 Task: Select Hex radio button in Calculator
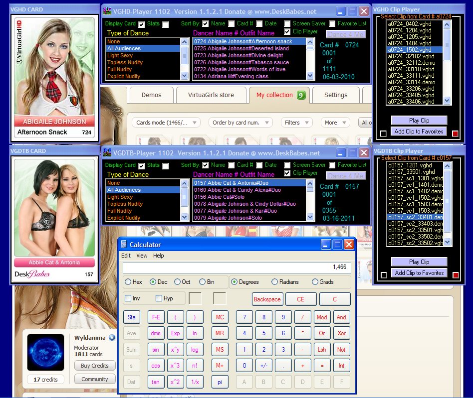coord(128,282)
